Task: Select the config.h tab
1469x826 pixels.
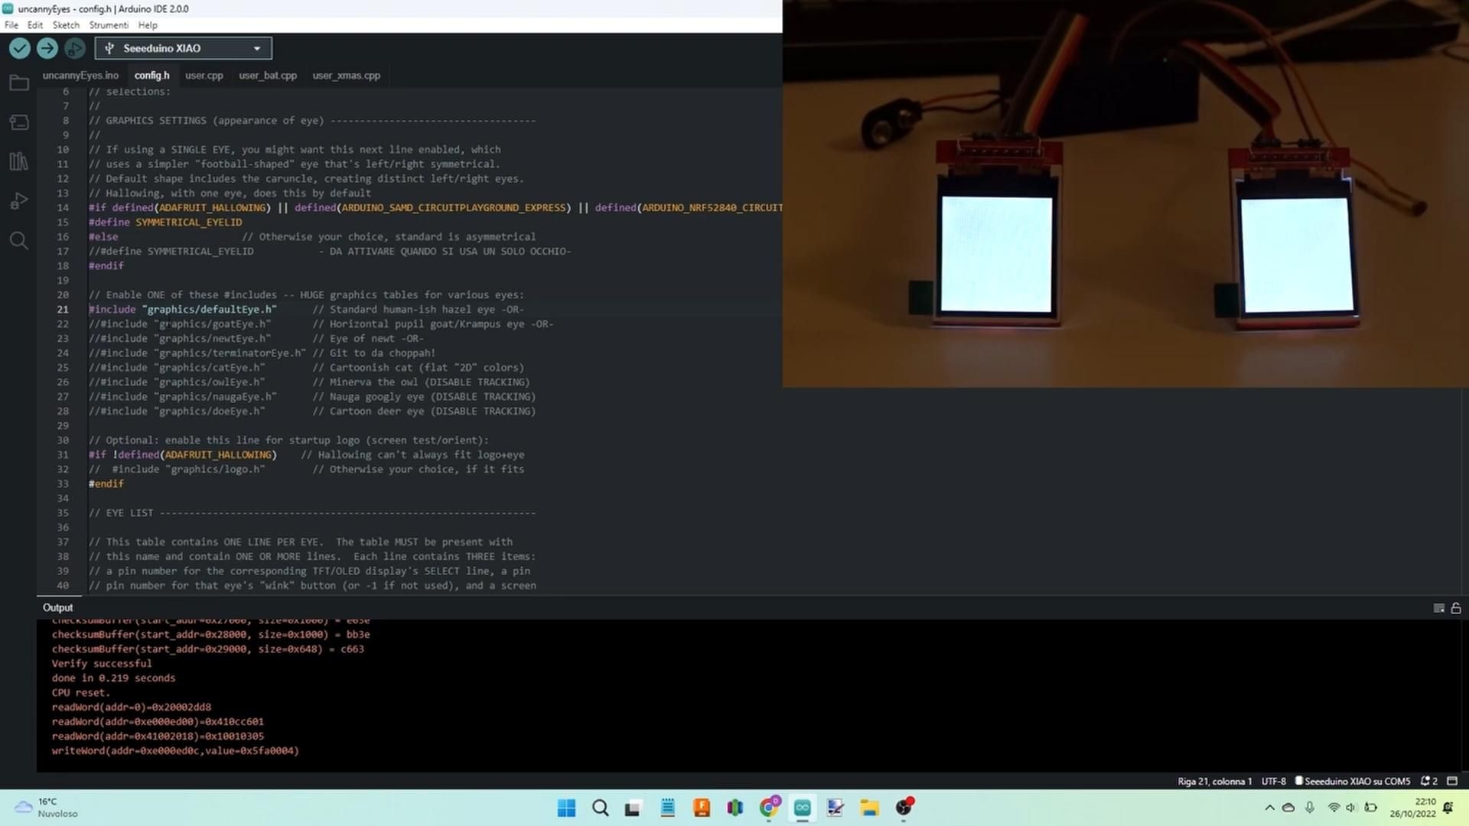Action: (x=151, y=76)
